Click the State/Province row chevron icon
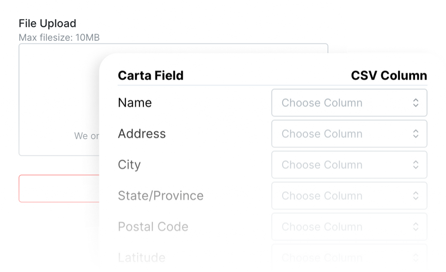The width and height of the screenshot is (446, 272). click(416, 196)
